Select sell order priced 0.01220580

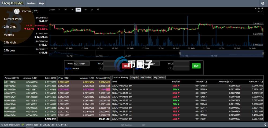pos(84,82)
